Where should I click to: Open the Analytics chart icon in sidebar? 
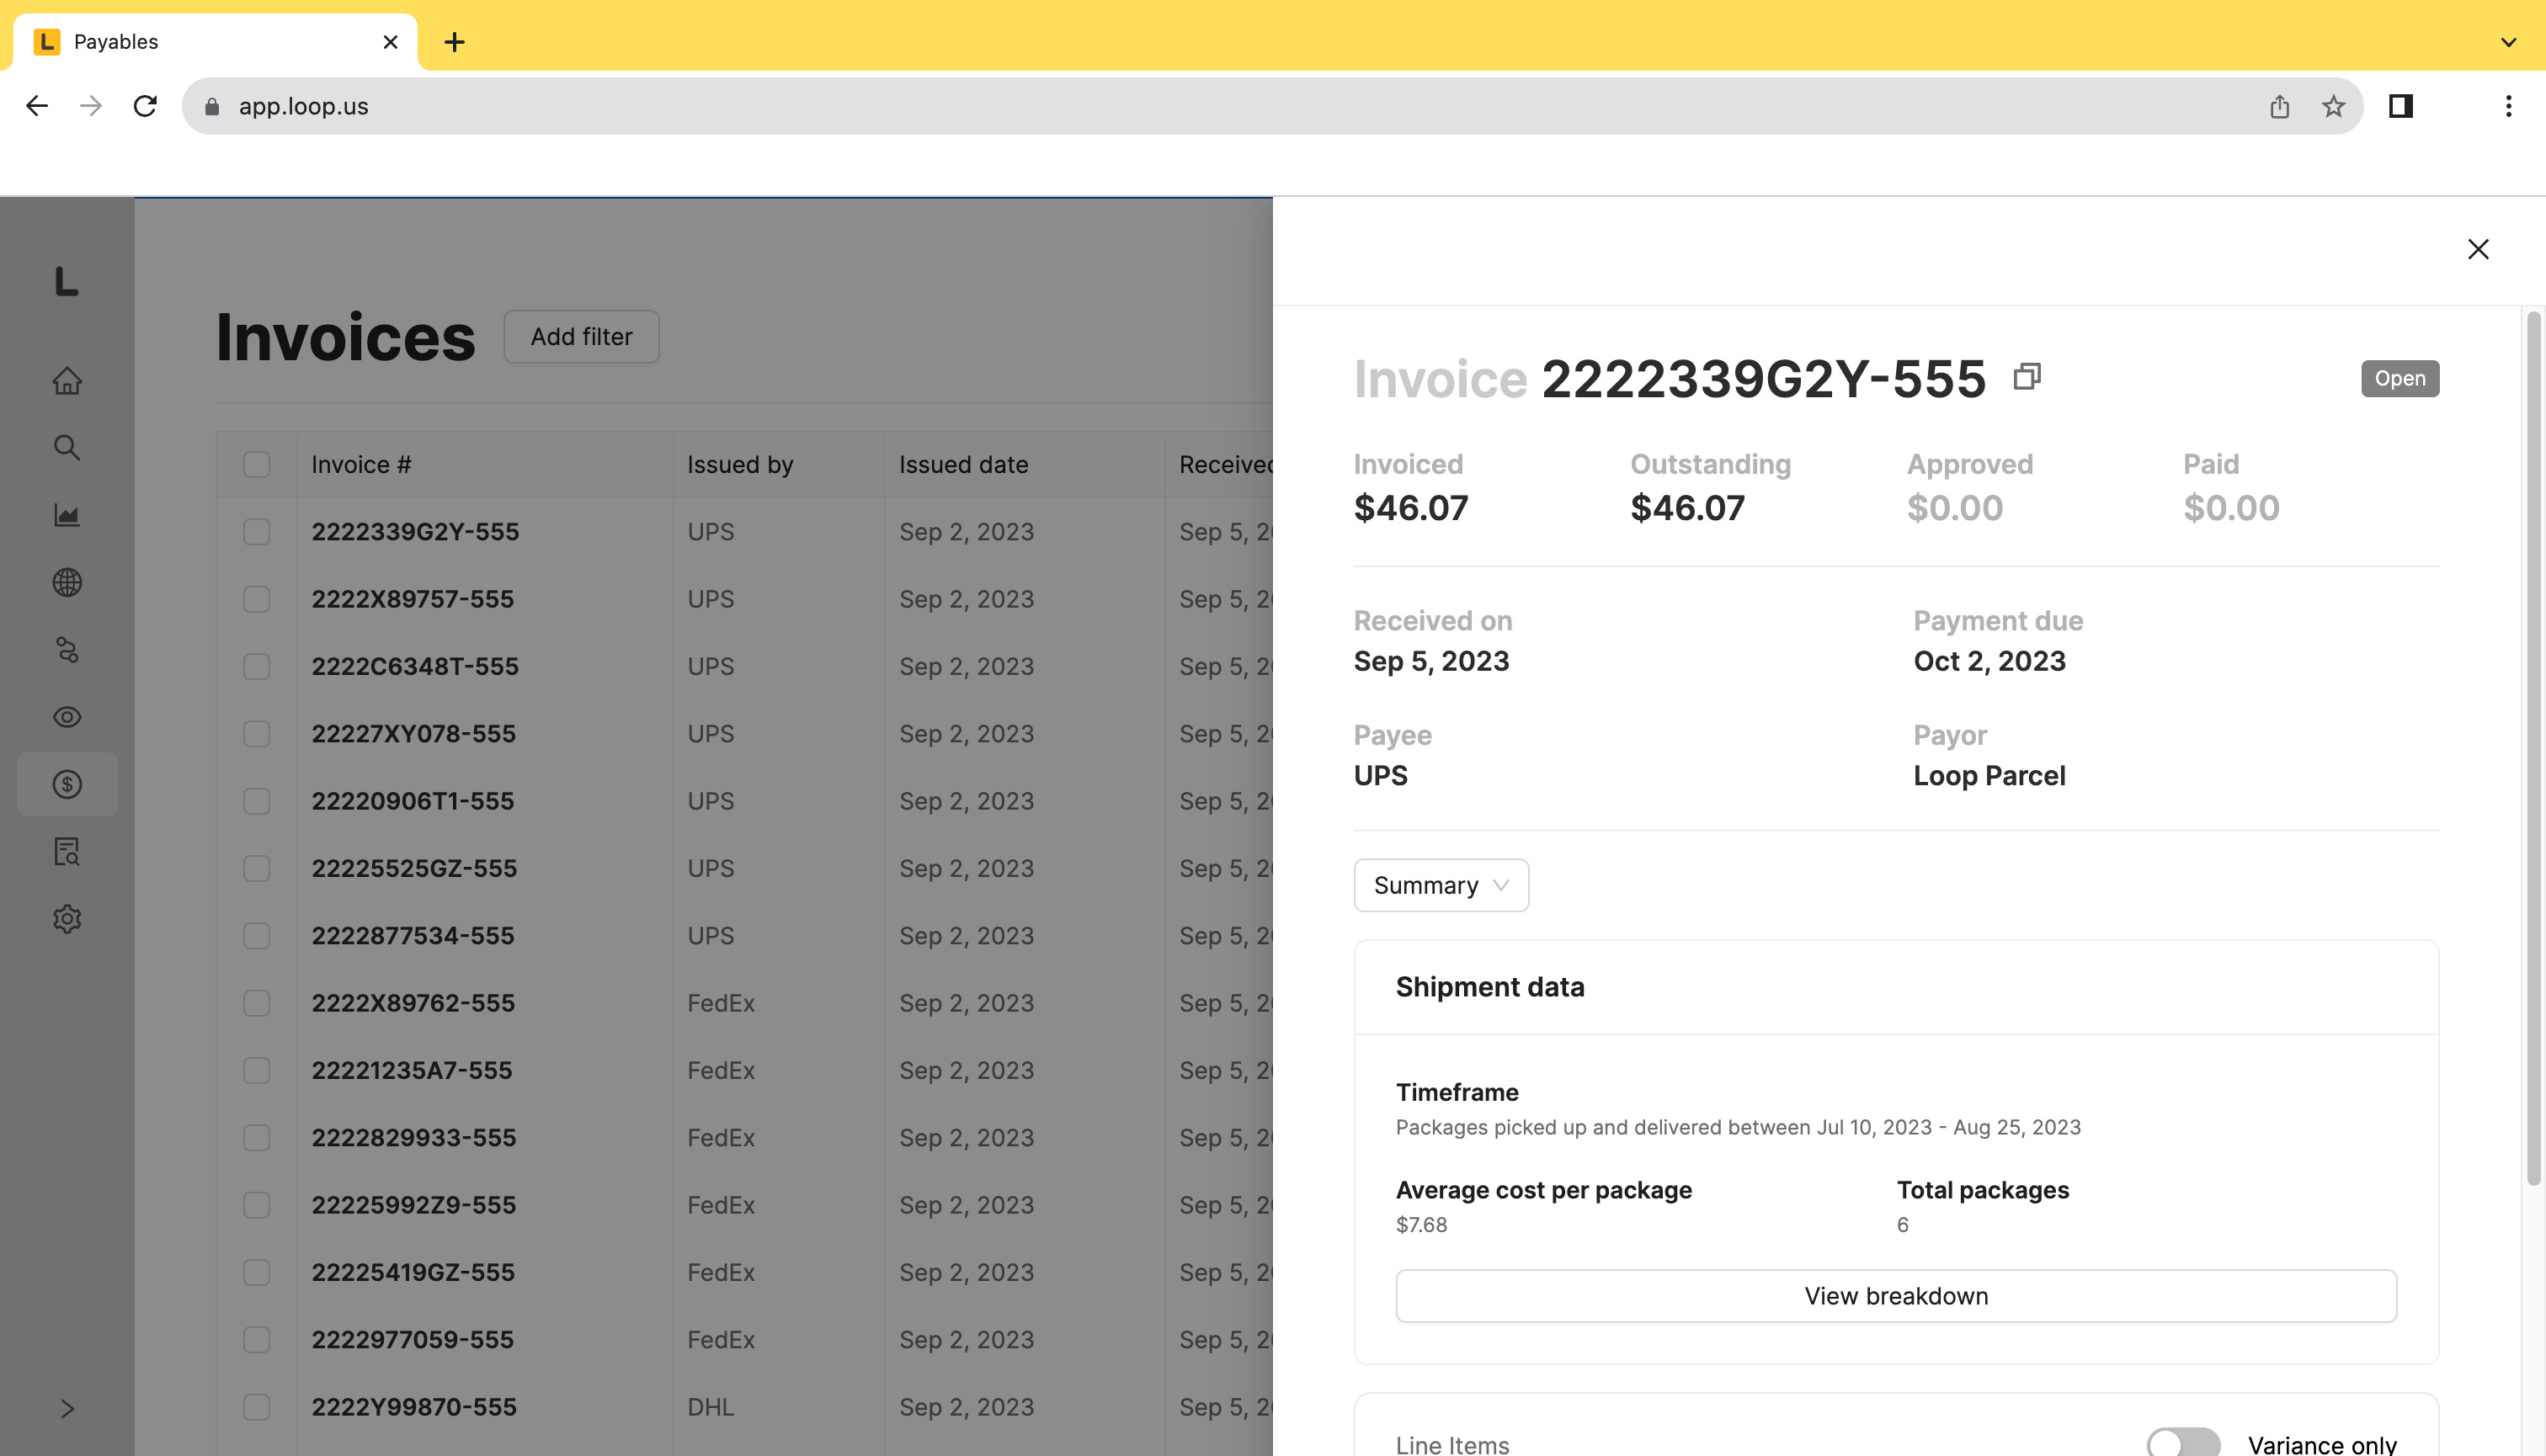[x=66, y=515]
